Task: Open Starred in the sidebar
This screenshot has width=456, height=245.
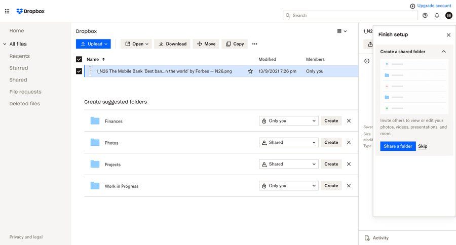Action: click(x=19, y=68)
